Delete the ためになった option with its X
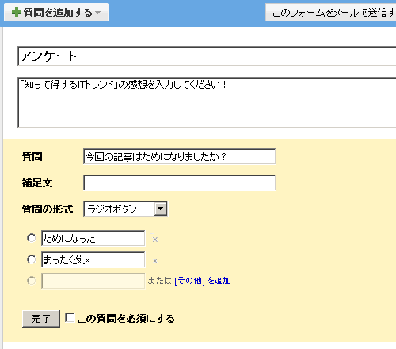 point(155,240)
